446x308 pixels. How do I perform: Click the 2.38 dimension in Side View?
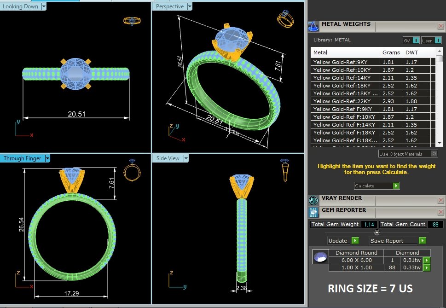click(242, 288)
